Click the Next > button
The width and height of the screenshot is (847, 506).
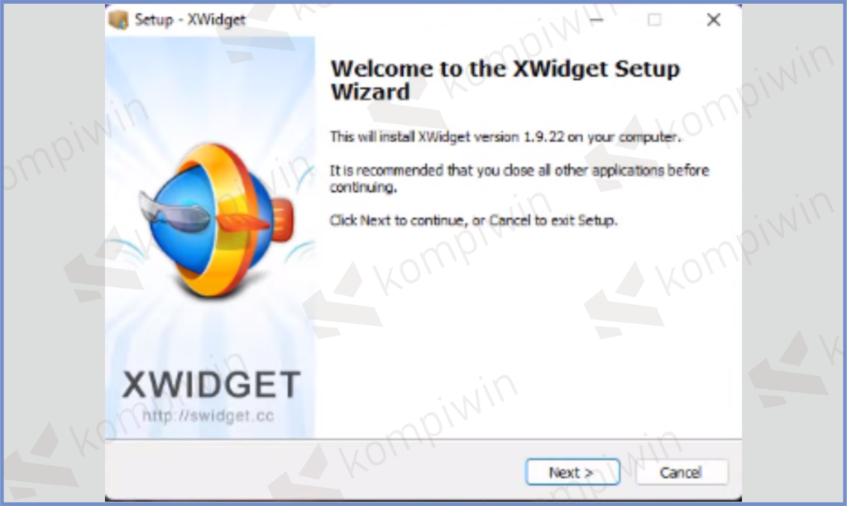[x=572, y=473]
